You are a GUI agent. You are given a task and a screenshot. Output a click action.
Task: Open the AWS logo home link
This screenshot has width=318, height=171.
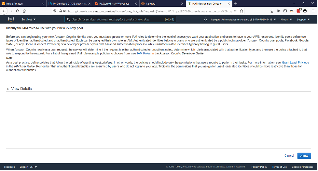tap(11, 19)
